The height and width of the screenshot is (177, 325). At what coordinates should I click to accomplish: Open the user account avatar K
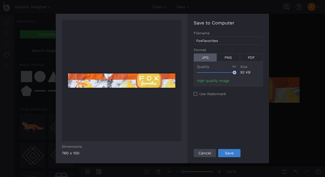click(x=311, y=7)
